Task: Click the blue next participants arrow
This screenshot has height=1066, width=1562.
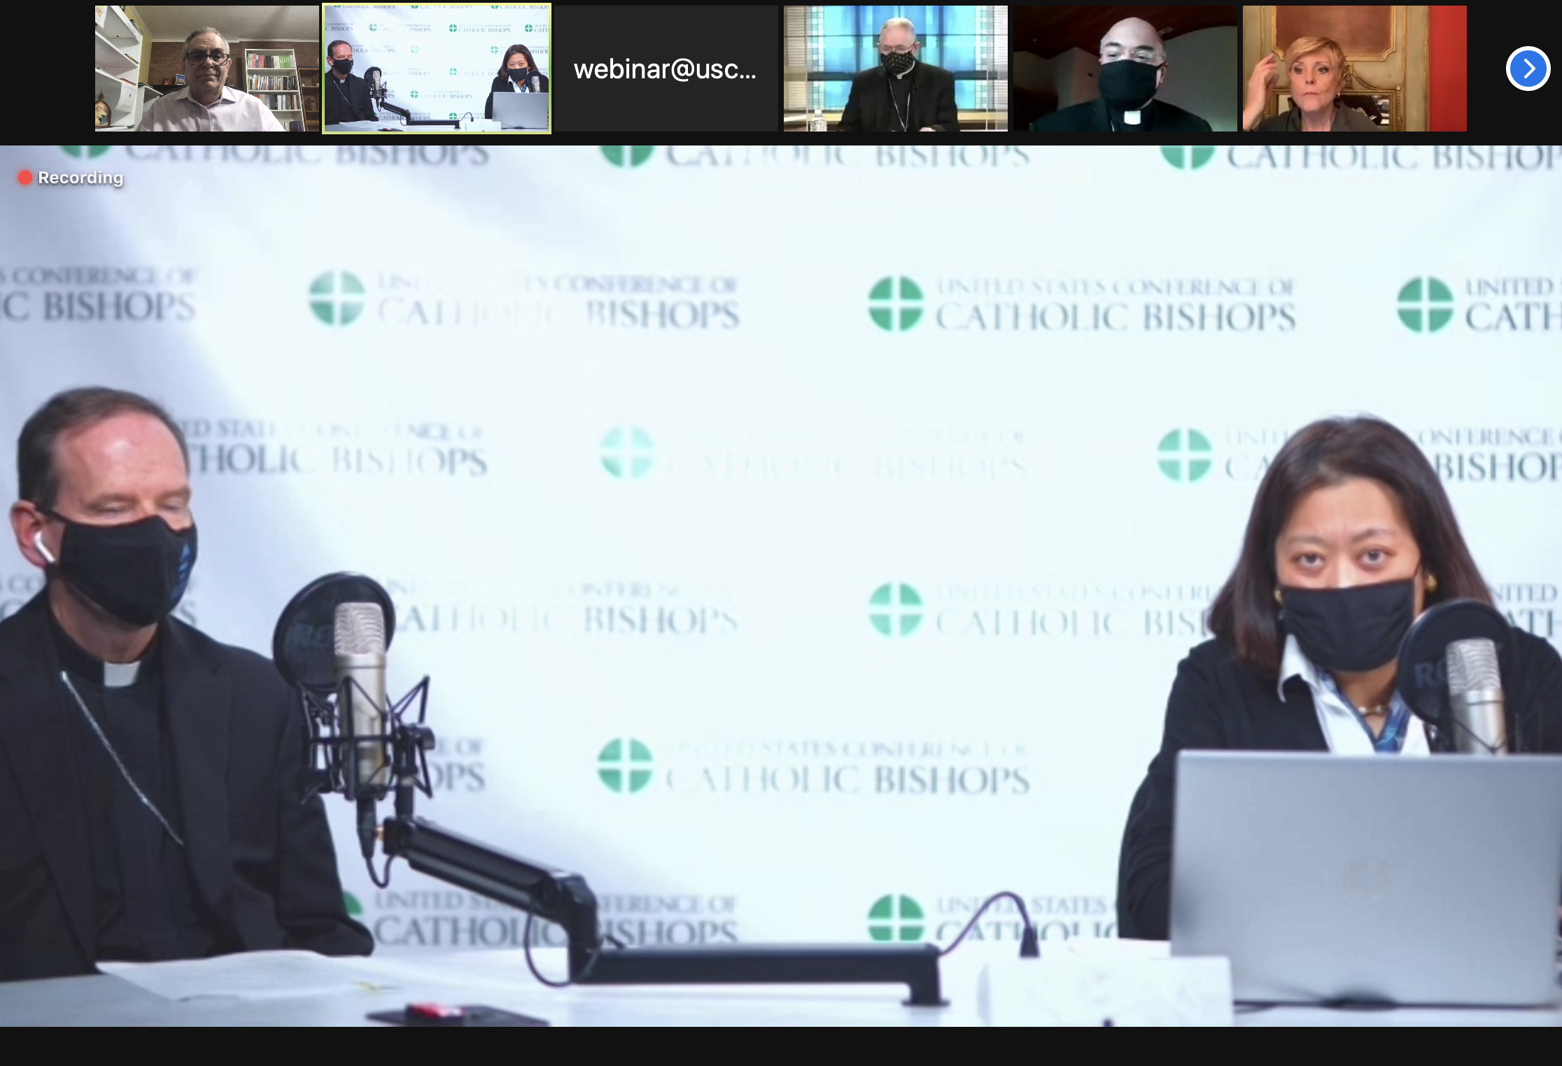Action: pos(1528,69)
